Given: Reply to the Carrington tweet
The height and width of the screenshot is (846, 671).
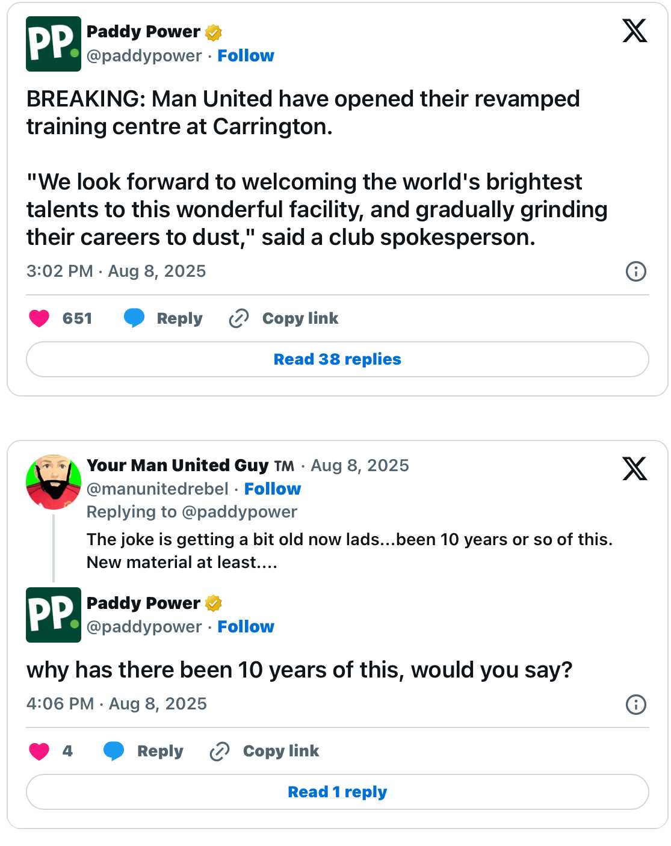Looking at the screenshot, I should [x=164, y=318].
